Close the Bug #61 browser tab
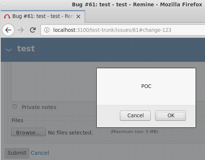Viewport: 205px width, 160px height. [x=78, y=16]
